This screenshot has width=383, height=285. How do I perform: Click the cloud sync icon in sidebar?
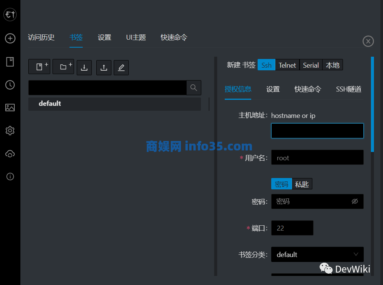point(10,154)
